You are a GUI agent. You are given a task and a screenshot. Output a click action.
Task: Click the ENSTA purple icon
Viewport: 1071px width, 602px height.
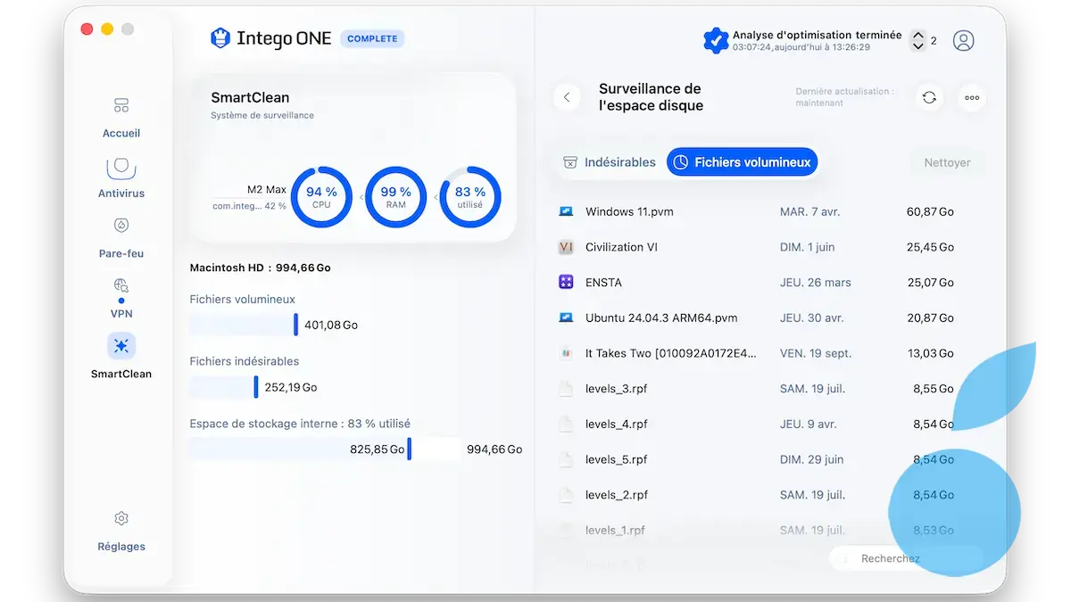[565, 283]
